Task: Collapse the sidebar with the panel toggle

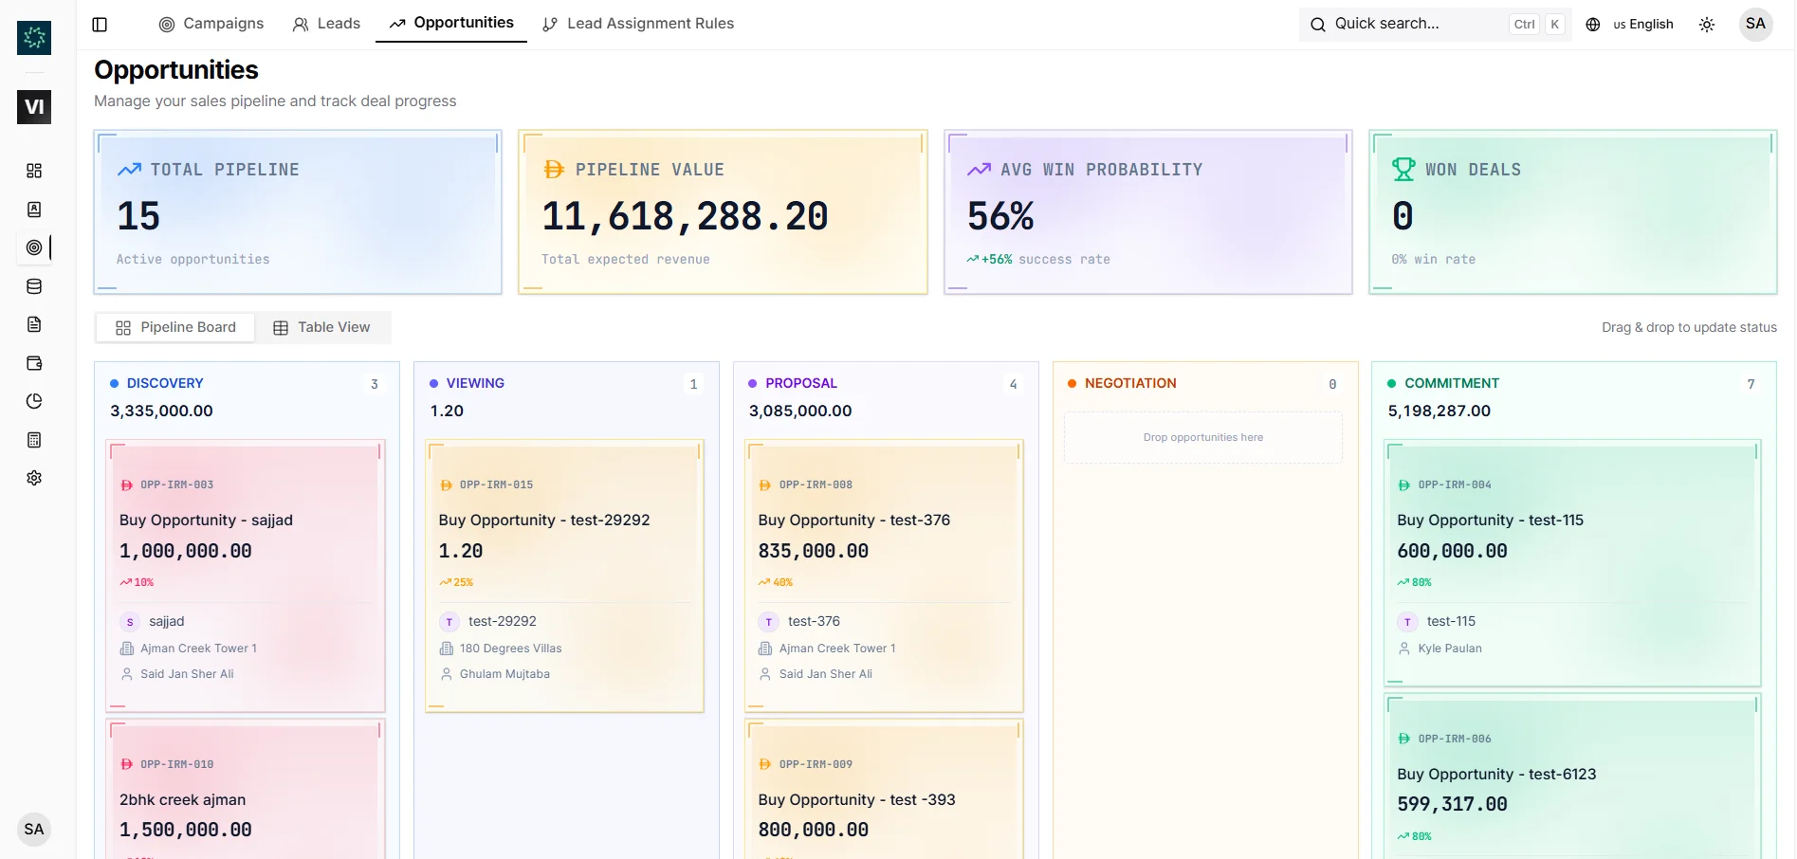Action: pos(100,24)
